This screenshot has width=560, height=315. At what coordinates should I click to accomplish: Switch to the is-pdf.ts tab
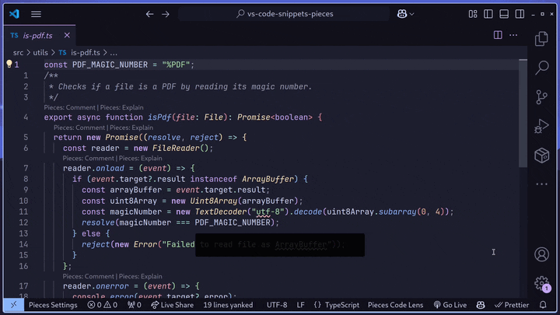tap(37, 35)
